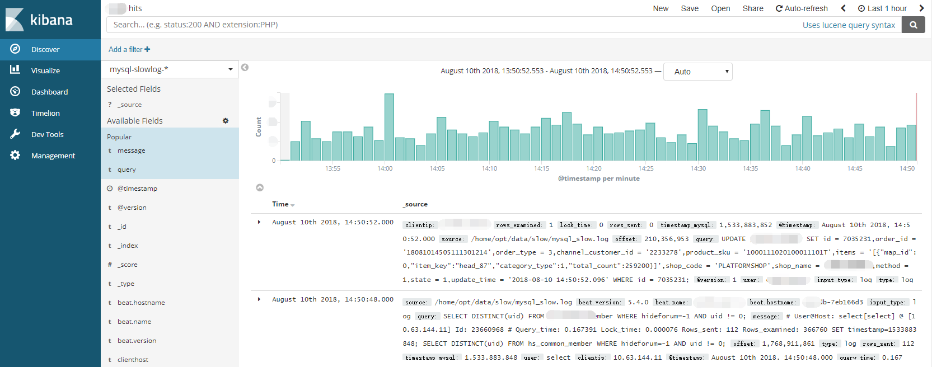Open the Visualize section
Viewport: 932px width, 367px height.
[x=45, y=70]
